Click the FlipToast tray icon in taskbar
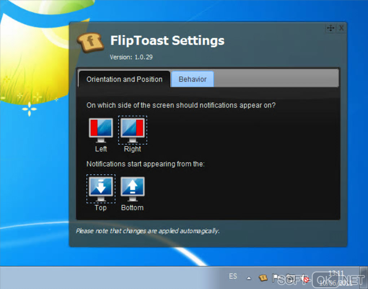This screenshot has width=368, height=289. tap(263, 278)
